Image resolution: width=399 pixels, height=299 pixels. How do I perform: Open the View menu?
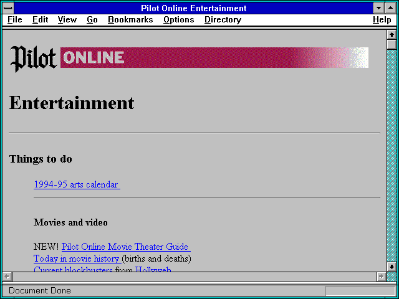(67, 20)
